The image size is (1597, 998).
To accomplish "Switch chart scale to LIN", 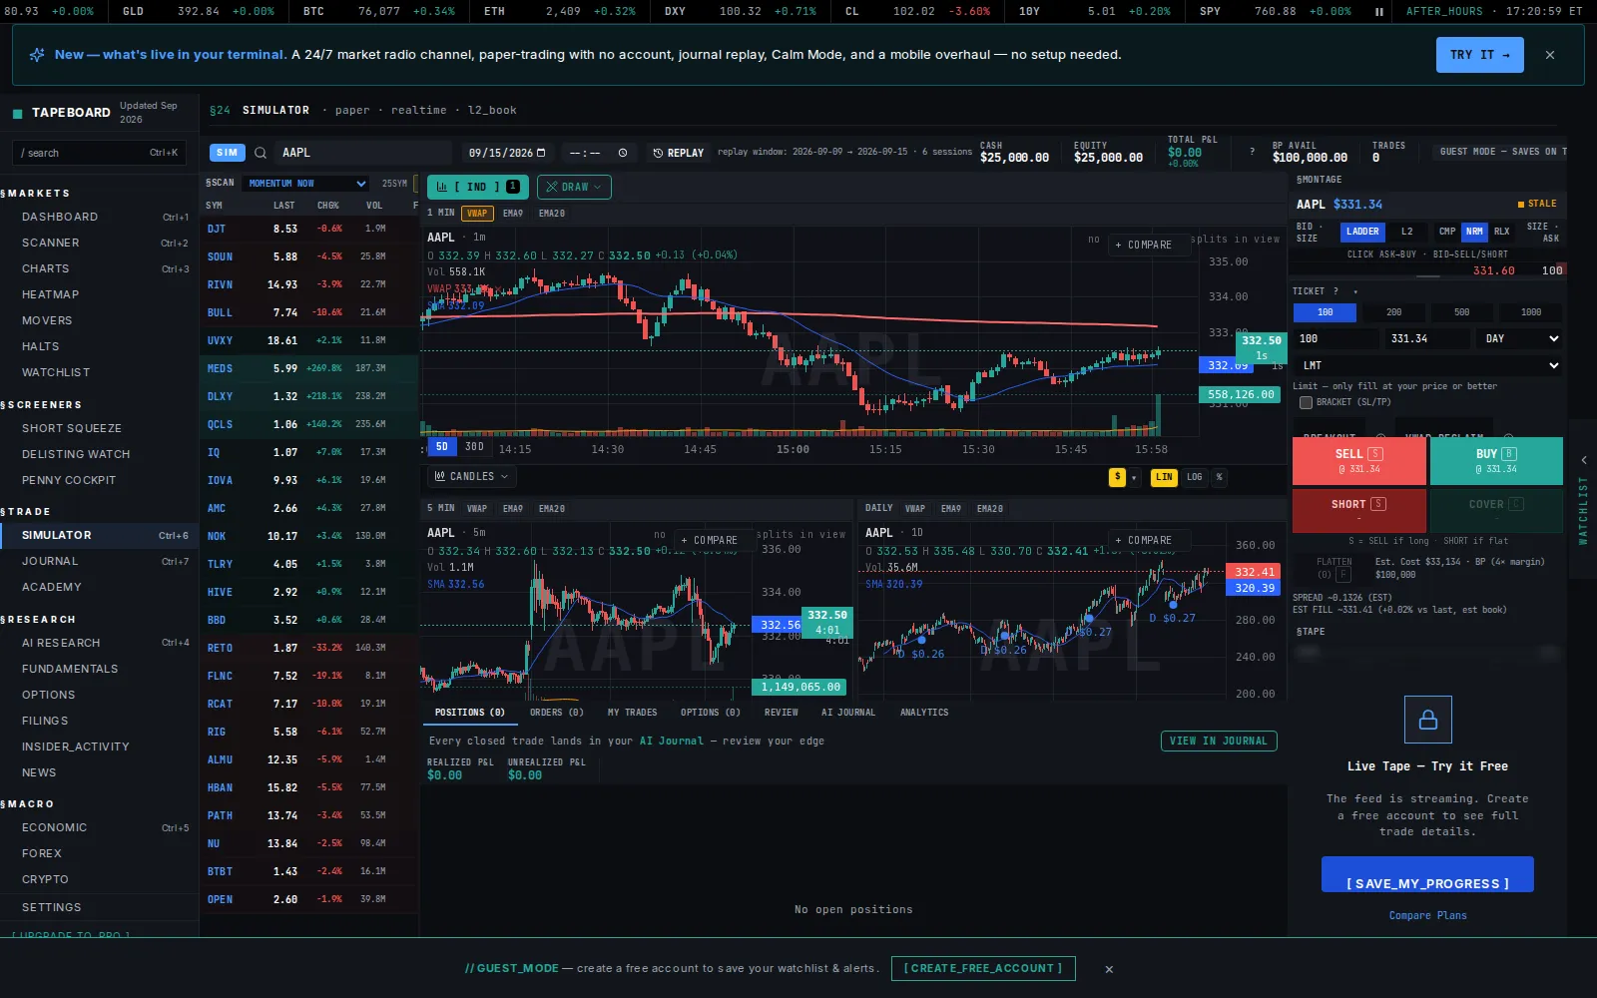I will point(1164,477).
